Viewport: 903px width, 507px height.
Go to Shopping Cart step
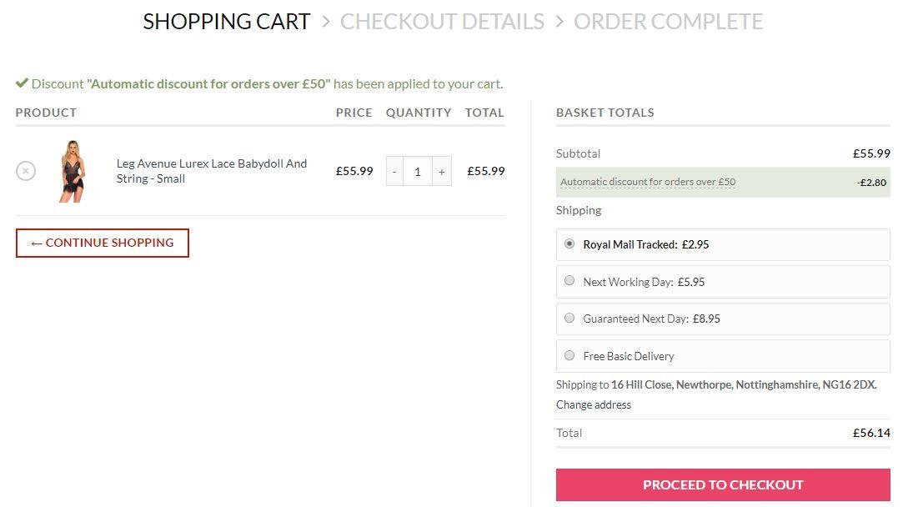pyautogui.click(x=226, y=22)
